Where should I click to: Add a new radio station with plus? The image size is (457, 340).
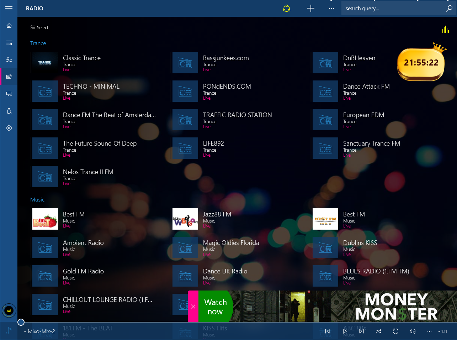pos(311,9)
